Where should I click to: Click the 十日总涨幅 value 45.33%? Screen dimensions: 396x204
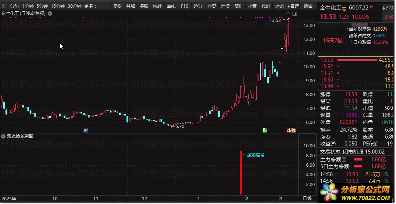click(x=380, y=42)
